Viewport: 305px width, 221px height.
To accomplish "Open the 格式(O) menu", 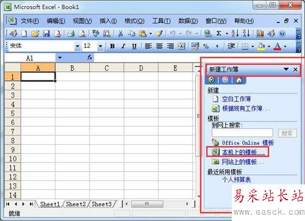I will pos(134,21).
